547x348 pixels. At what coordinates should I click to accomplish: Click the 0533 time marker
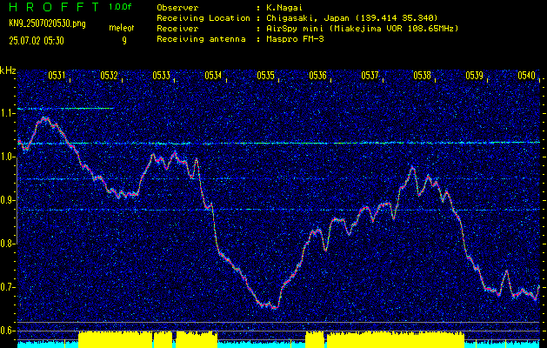pos(161,75)
